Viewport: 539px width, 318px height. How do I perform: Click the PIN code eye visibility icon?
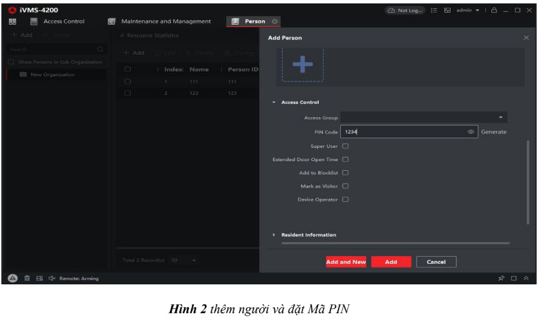[x=470, y=132]
